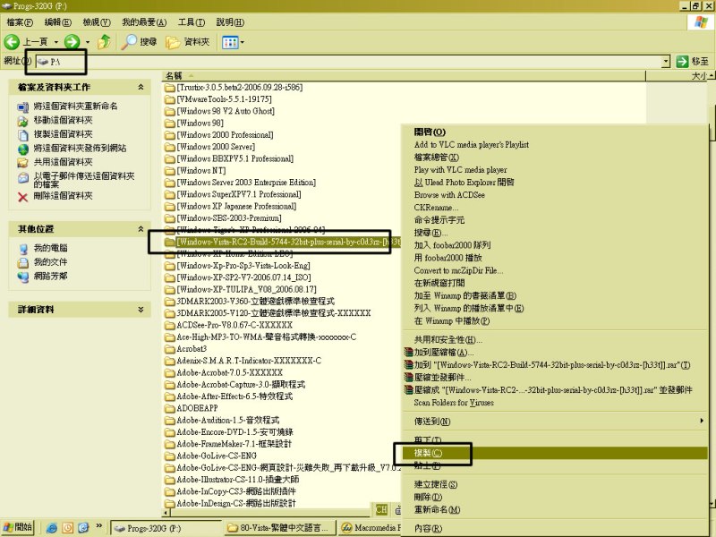
Task: Choose 建立捷徑(S) in context menu
Action: click(x=555, y=484)
